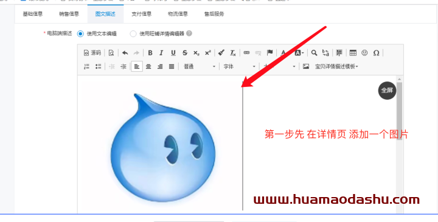The image size is (438, 222).
Task: Expand 宝贝详情描述模板 template dropdown
Action: pyautogui.click(x=336, y=66)
